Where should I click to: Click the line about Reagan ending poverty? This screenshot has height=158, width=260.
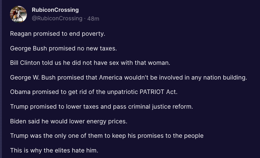coord(57,34)
